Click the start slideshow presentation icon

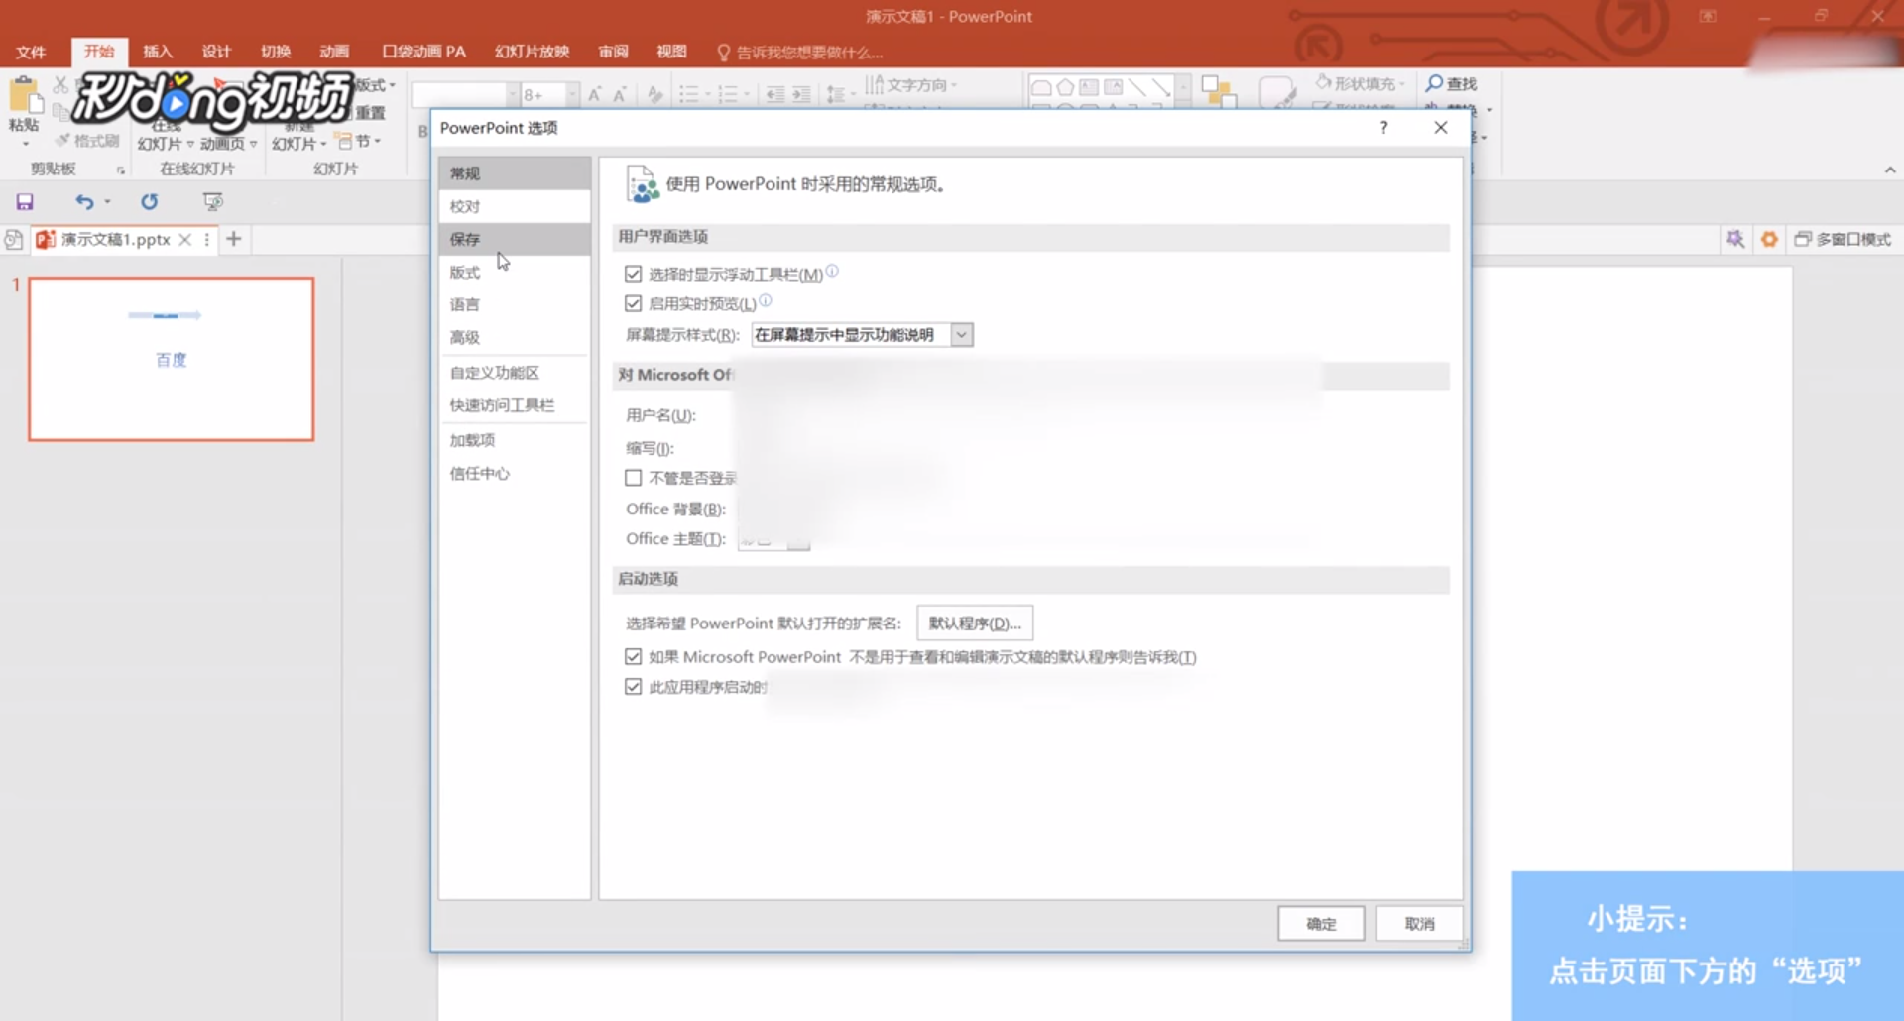tap(212, 202)
